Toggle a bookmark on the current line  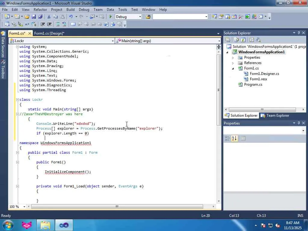click(73, 24)
